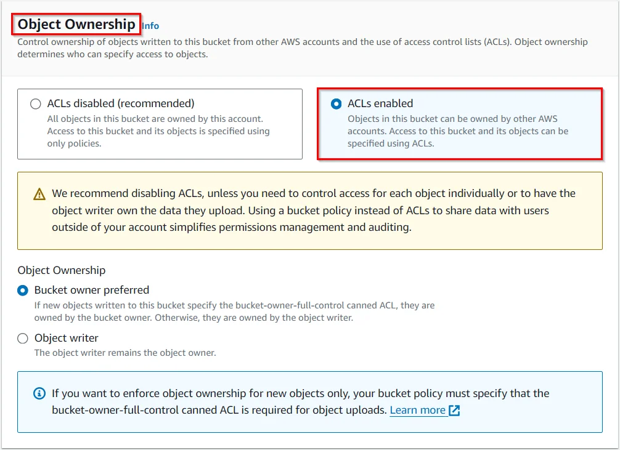620x450 pixels.
Task: Click the Object Ownership subsection heading
Action: [x=62, y=270]
